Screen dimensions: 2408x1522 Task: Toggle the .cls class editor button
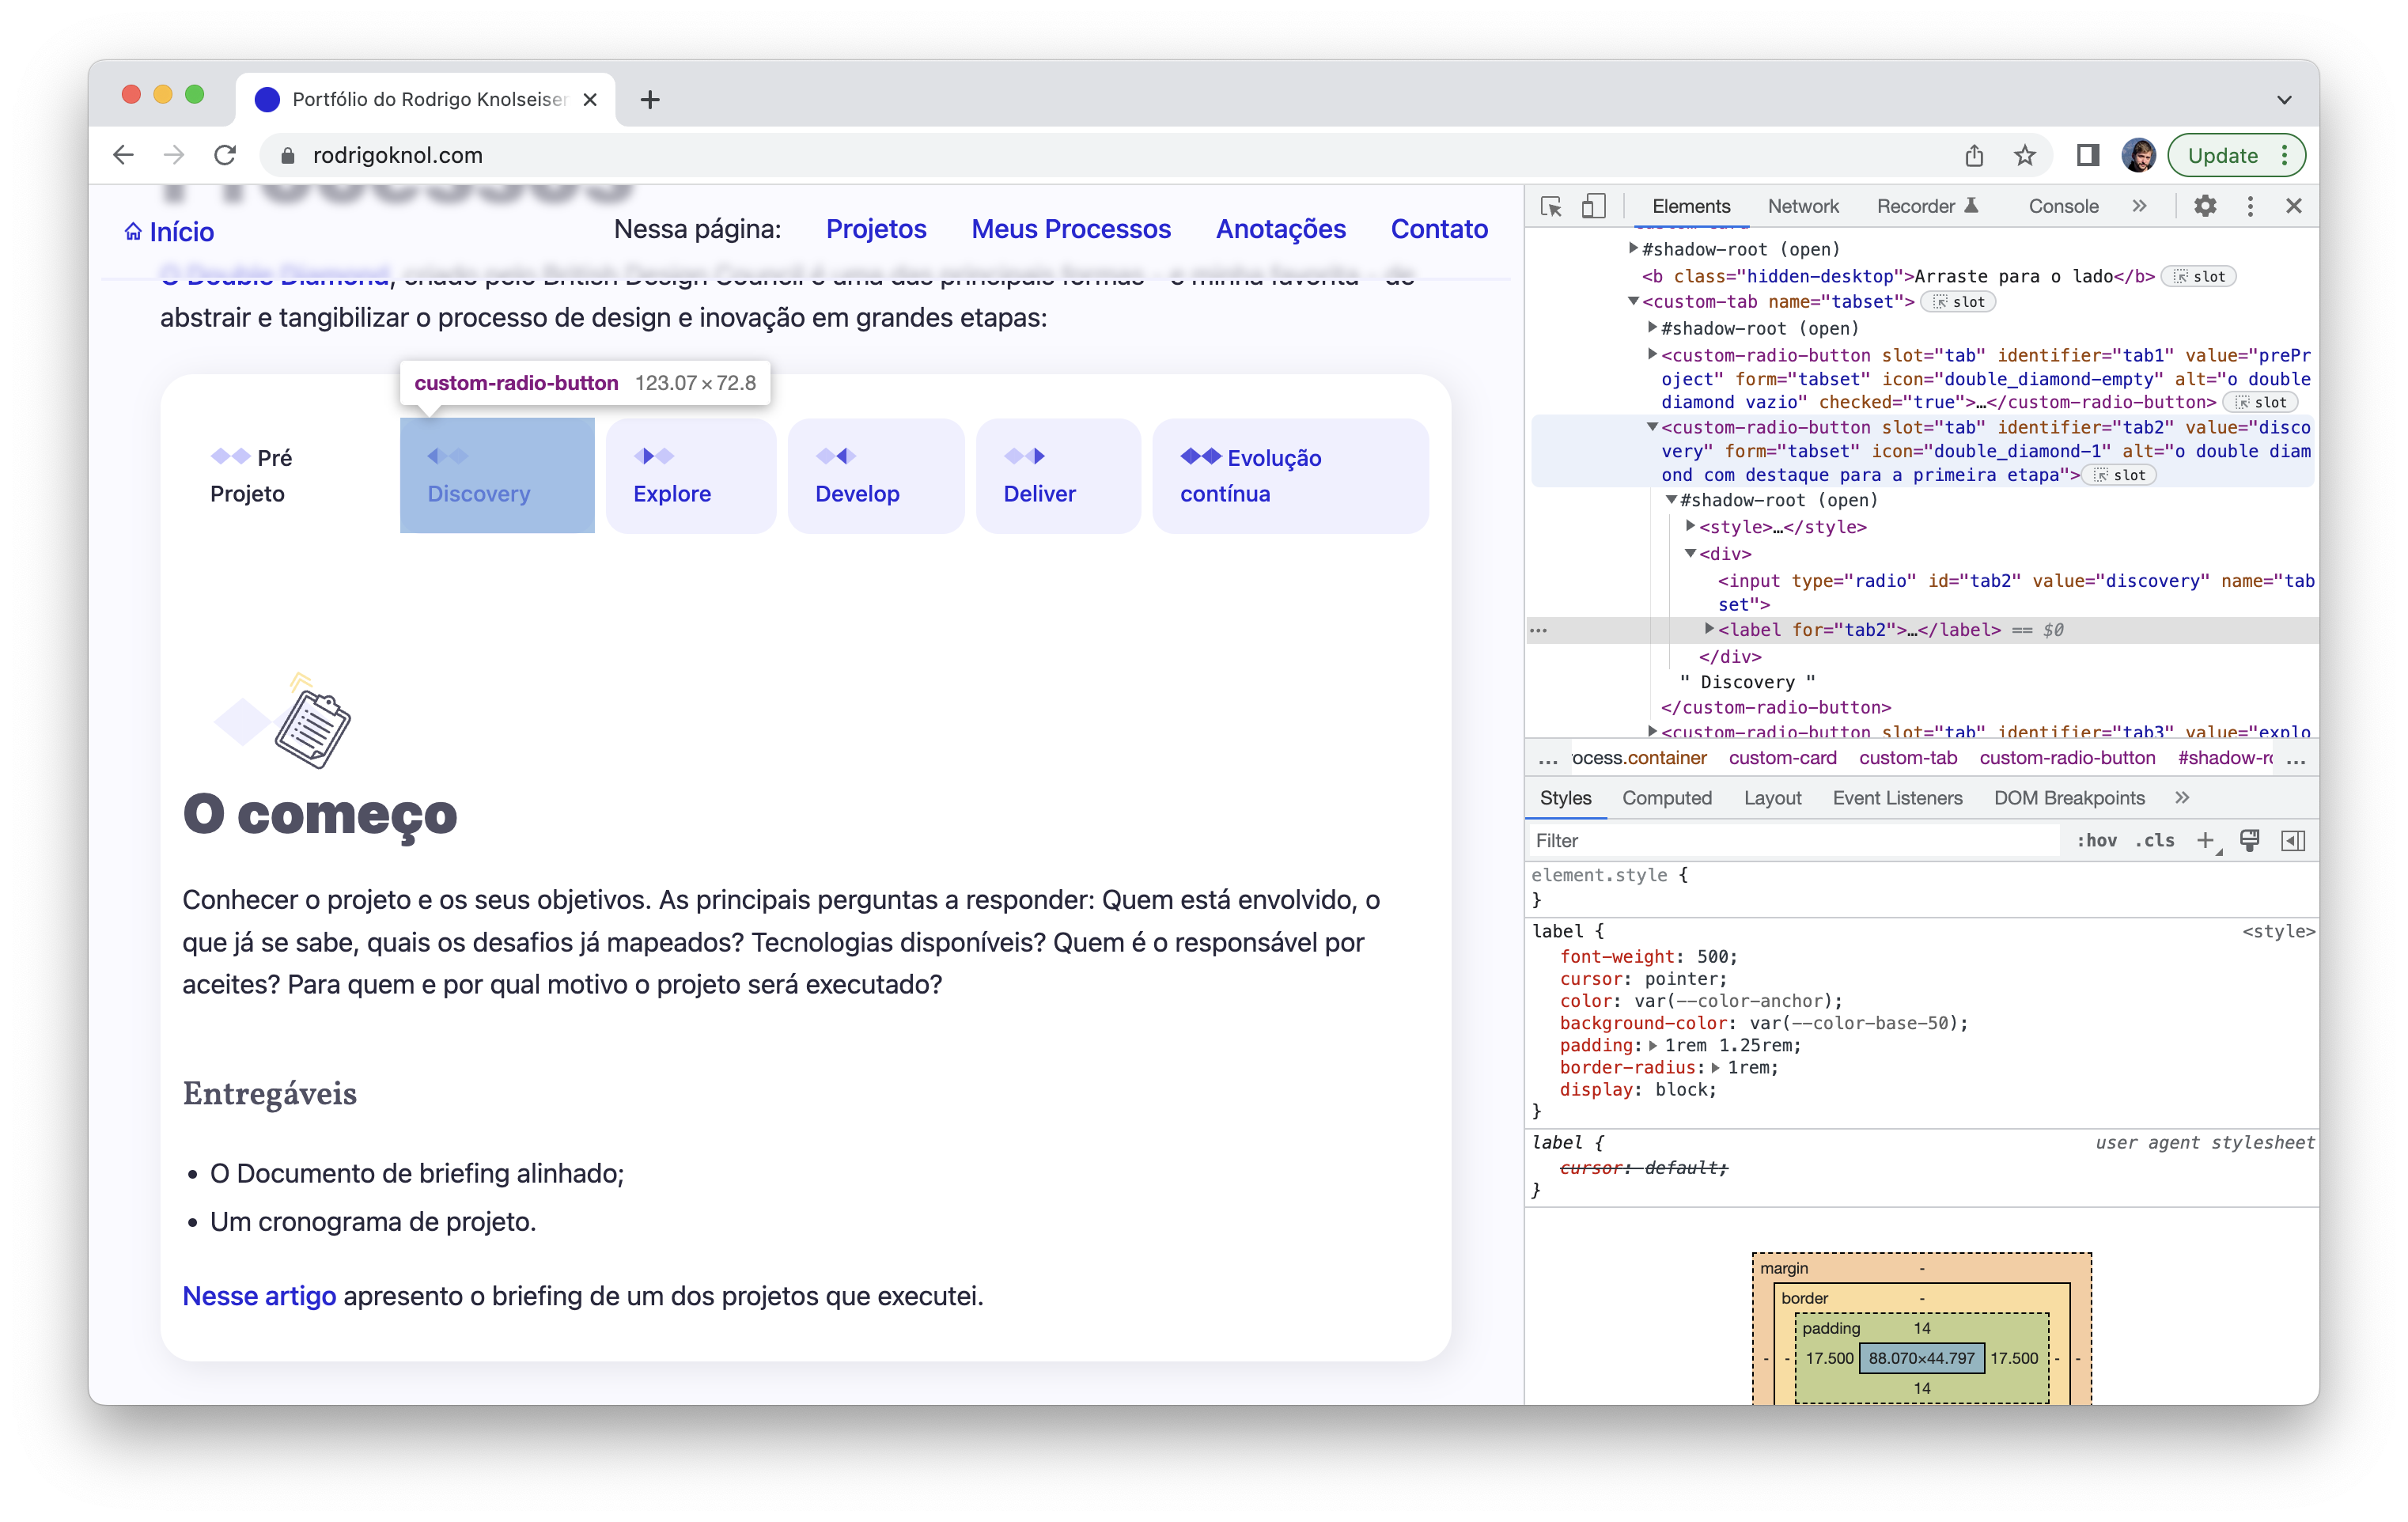2155,840
